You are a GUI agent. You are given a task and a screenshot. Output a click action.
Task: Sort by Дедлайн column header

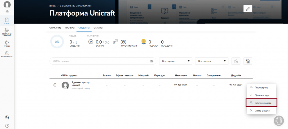(x=236, y=75)
